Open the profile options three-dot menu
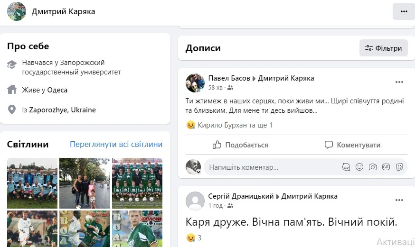The image size is (415, 247). click(x=404, y=11)
